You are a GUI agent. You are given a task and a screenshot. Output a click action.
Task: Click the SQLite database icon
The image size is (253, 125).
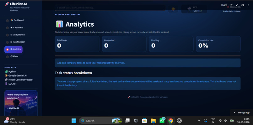tap(6, 84)
